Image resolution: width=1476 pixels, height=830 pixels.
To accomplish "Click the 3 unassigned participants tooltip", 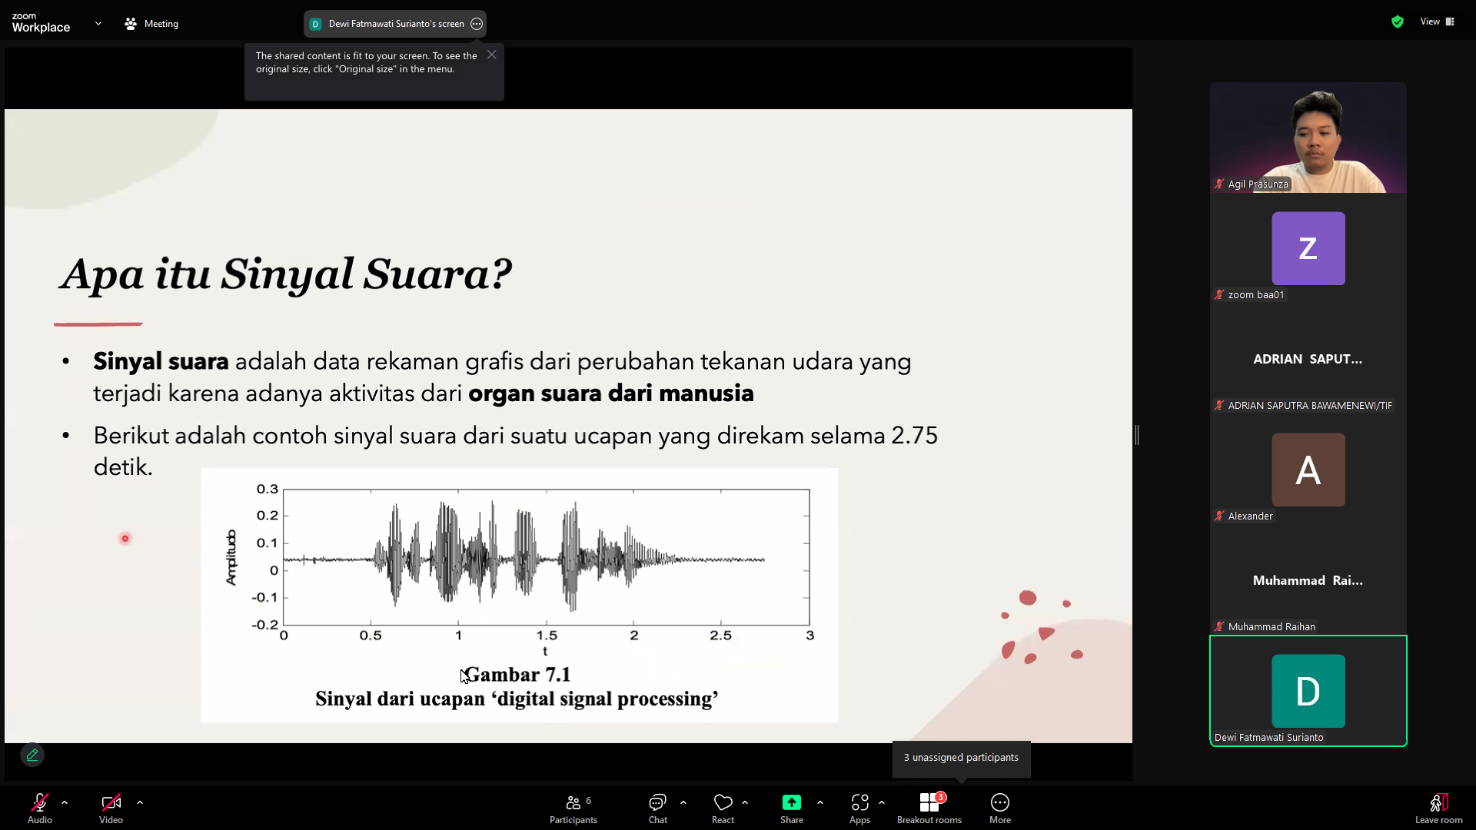I will [961, 758].
